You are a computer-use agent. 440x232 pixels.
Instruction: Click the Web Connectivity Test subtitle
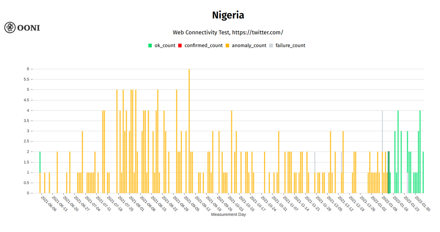(x=228, y=32)
